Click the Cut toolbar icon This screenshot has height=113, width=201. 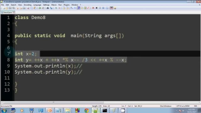point(28,8)
